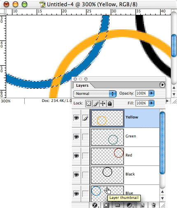177x208 pixels.
Task: Open the Normal blend mode dropdown
Action: 95,94
